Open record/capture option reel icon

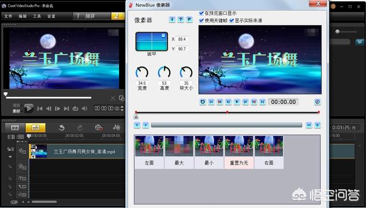point(99,127)
